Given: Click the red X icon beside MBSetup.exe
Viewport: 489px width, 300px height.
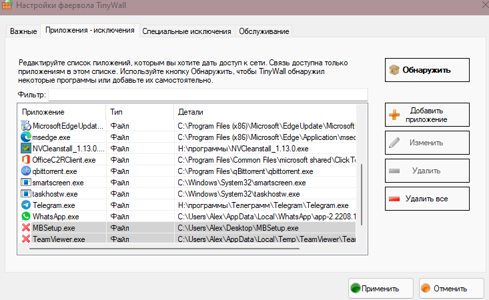Looking at the screenshot, I should coord(26,228).
